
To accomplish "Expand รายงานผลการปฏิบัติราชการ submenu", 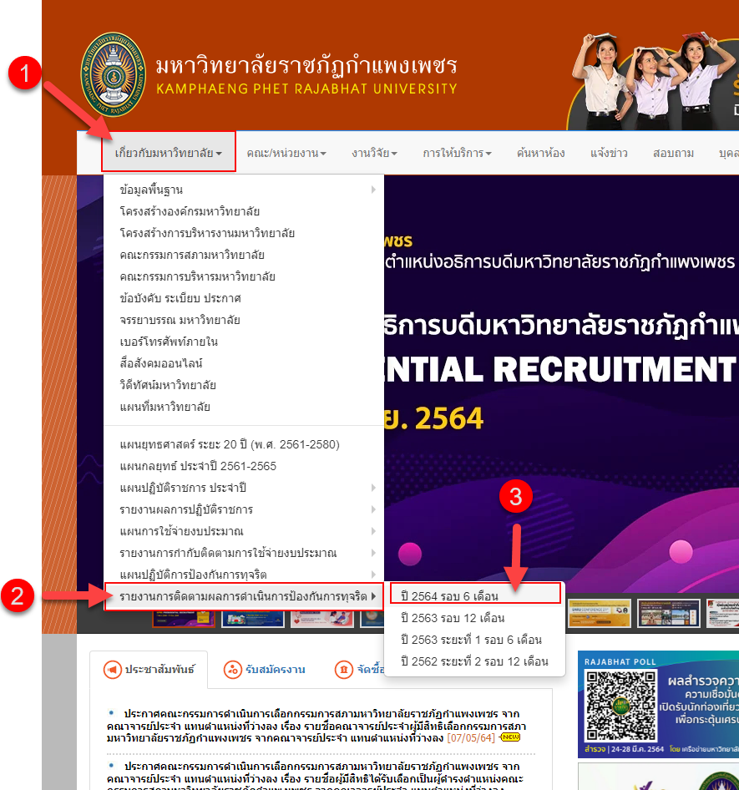I will coord(244,509).
